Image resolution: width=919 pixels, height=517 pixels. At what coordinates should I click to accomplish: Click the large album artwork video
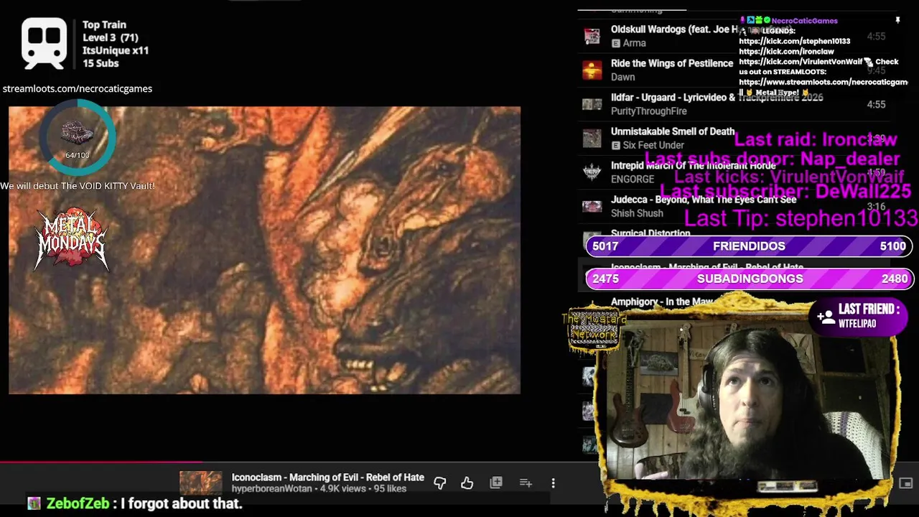point(264,250)
